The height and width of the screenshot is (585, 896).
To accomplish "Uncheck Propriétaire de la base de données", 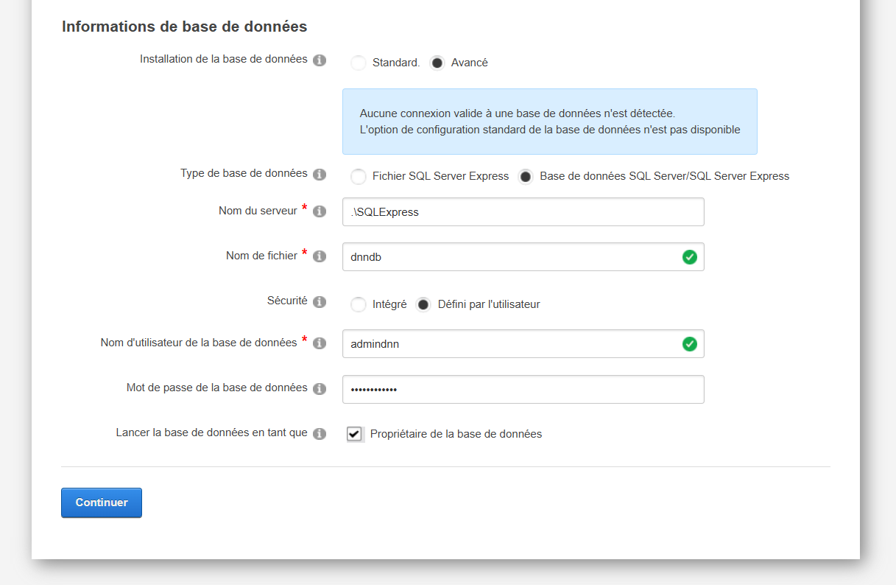I will point(355,435).
